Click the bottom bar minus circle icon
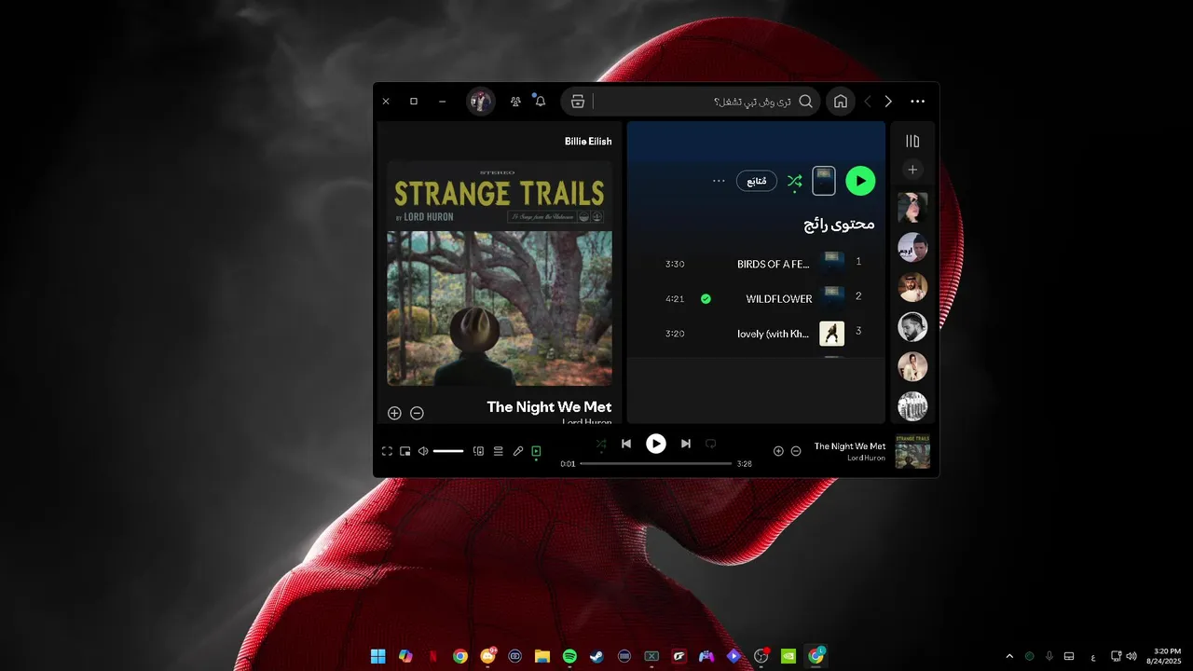 point(796,451)
